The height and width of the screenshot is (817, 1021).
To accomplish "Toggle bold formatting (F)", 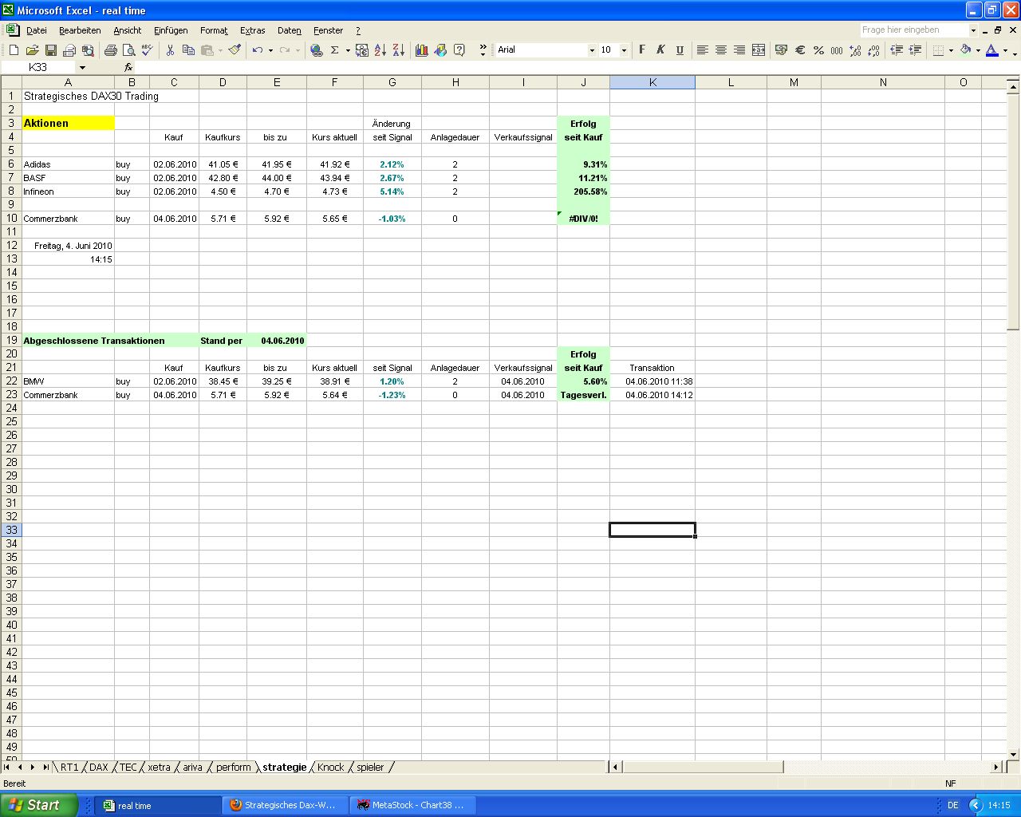I will click(x=641, y=49).
